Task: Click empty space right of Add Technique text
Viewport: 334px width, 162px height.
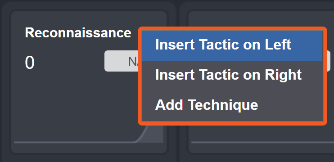Action: (x=290, y=105)
